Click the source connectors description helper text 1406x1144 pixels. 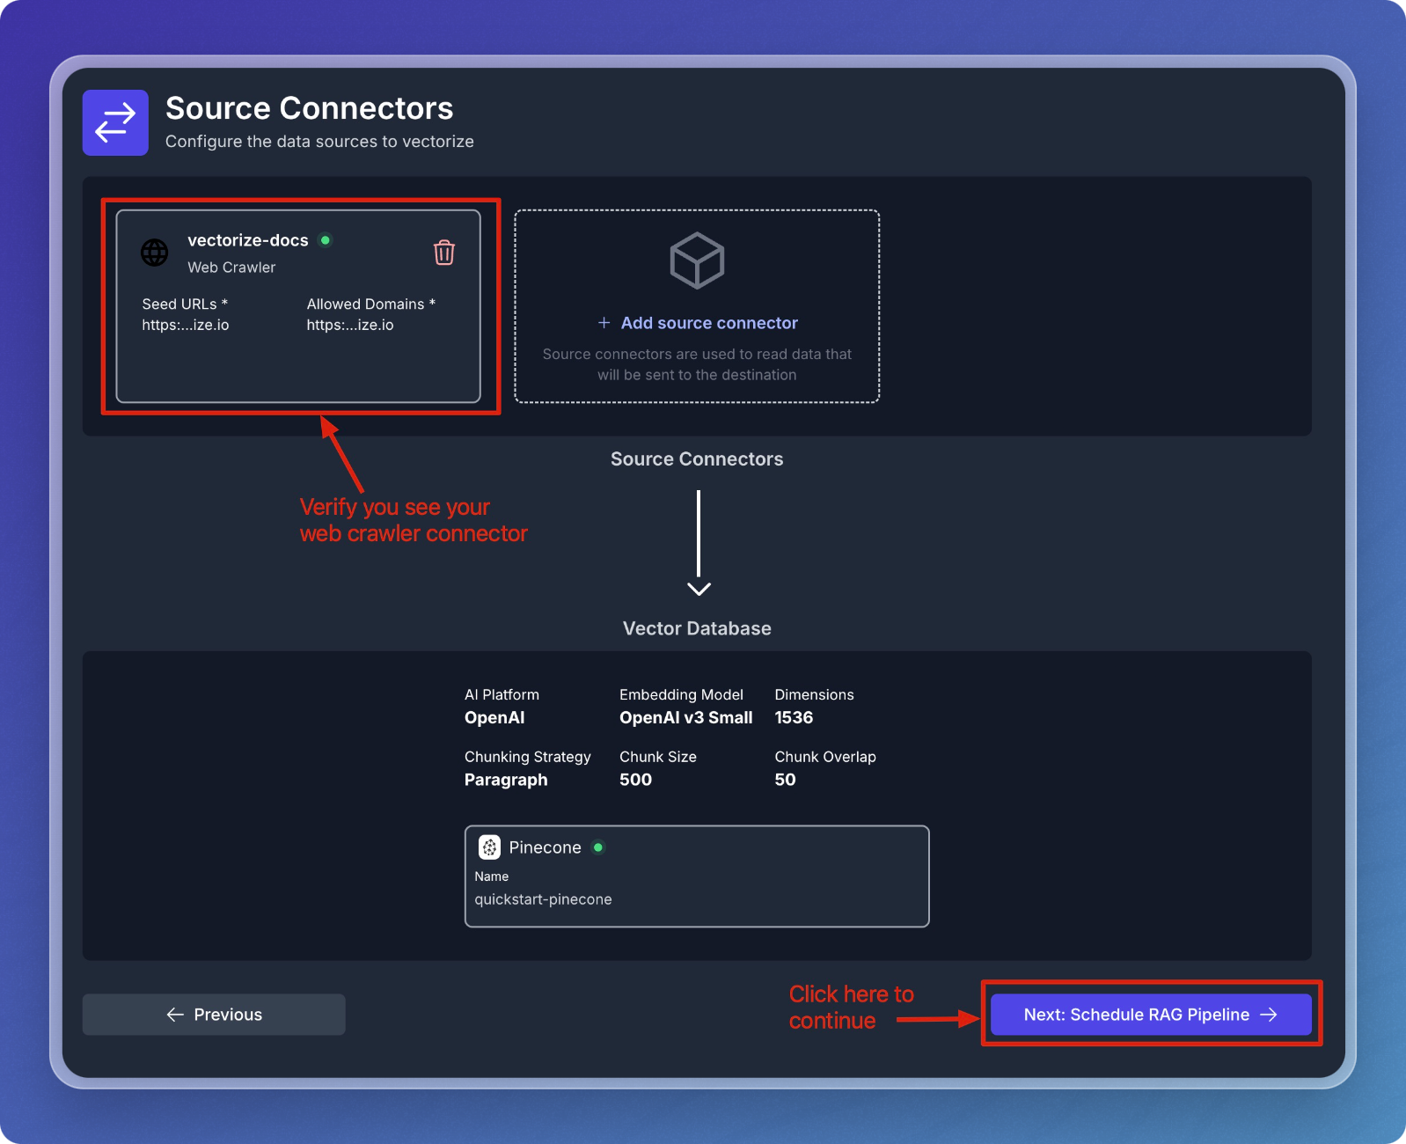click(x=697, y=364)
